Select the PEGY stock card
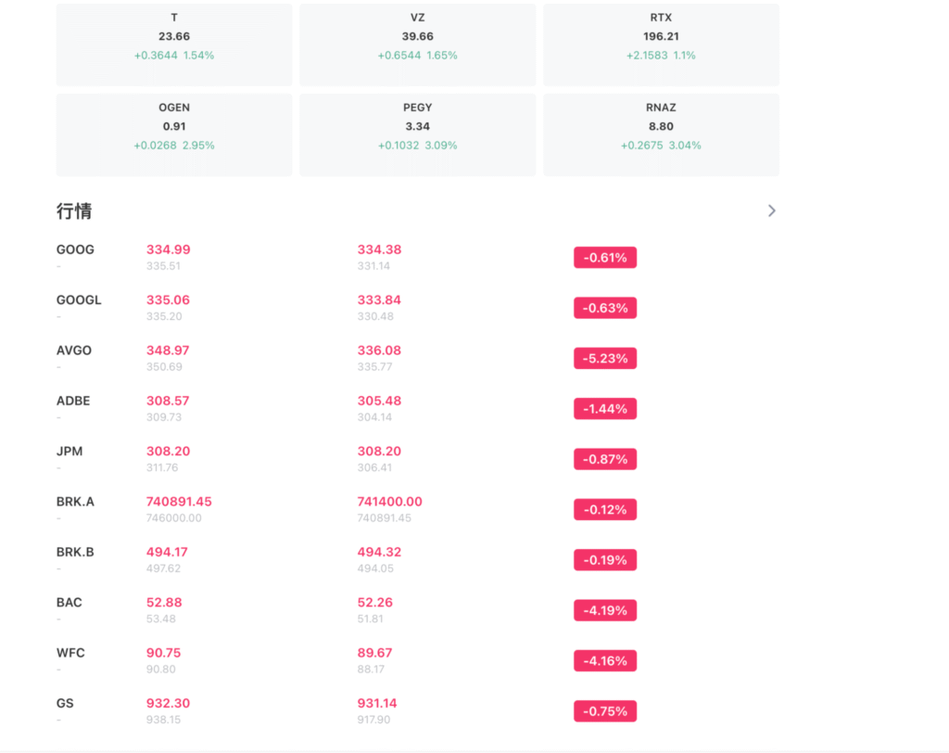Image resolution: width=949 pixels, height=753 pixels. (417, 134)
